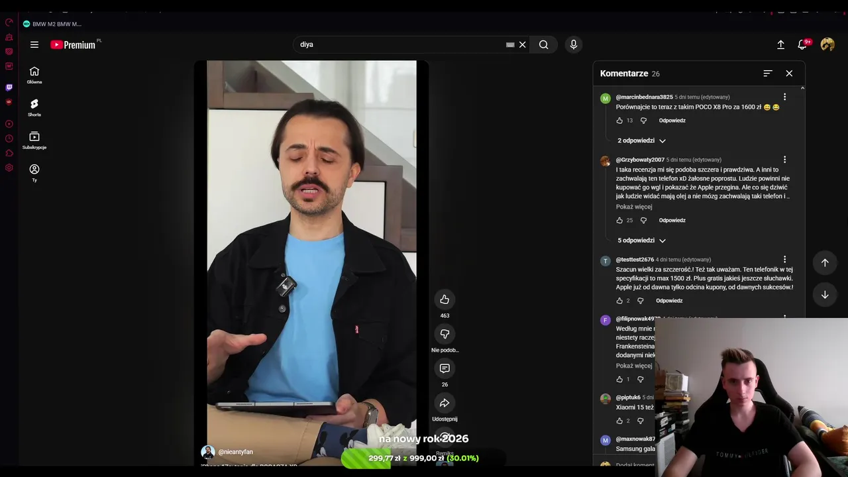Click the @Grzybowaty2007 commenter avatar
Screen dimensions: 848x477
[605, 161]
